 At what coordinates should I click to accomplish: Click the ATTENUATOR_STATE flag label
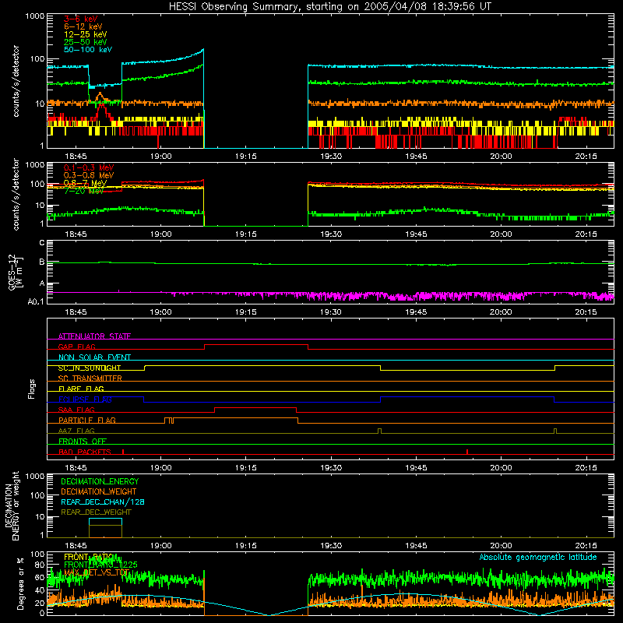[x=94, y=336]
